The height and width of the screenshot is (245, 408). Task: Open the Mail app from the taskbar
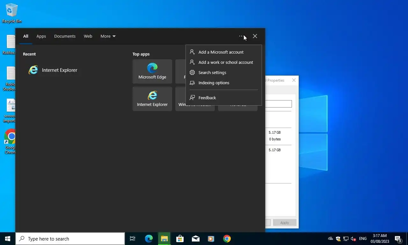(x=196, y=239)
